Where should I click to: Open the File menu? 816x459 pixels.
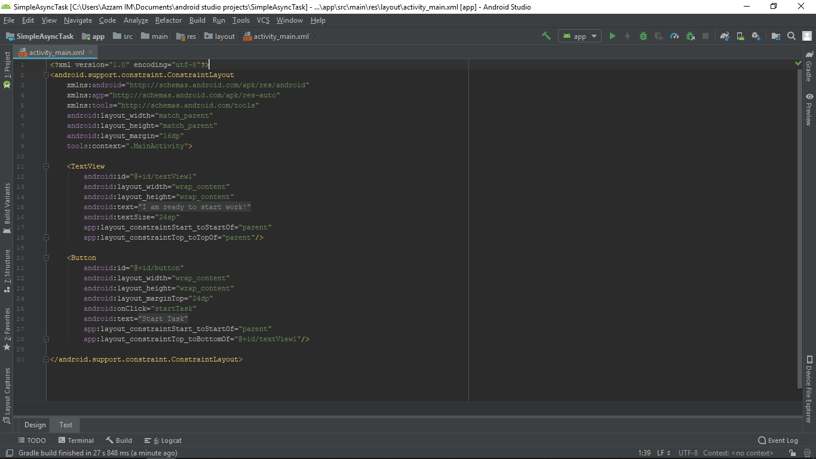coord(8,20)
